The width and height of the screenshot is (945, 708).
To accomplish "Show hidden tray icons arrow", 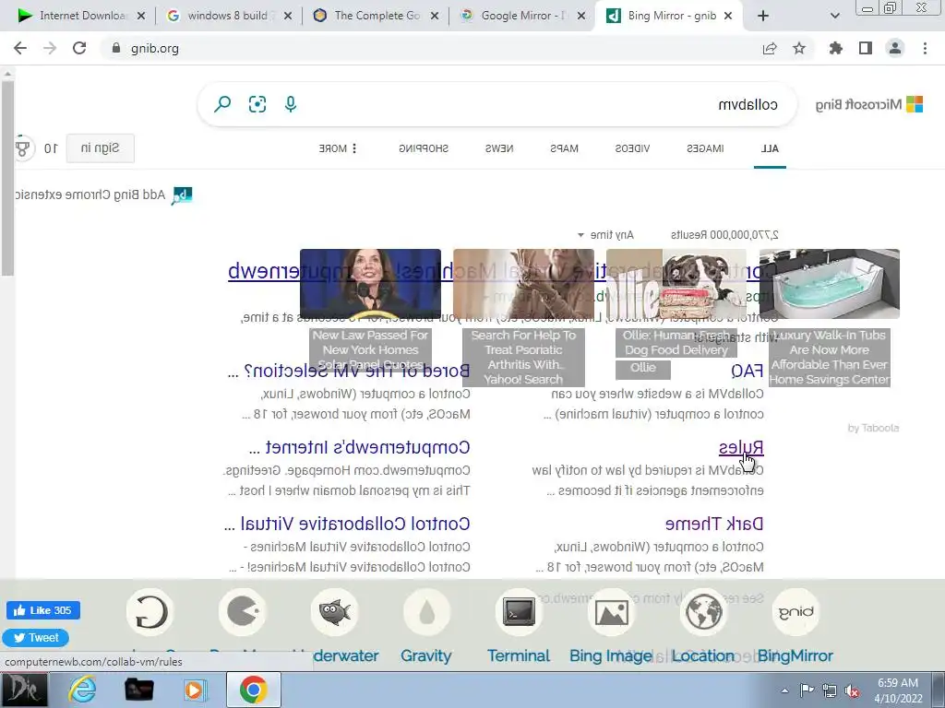I will [x=784, y=690].
